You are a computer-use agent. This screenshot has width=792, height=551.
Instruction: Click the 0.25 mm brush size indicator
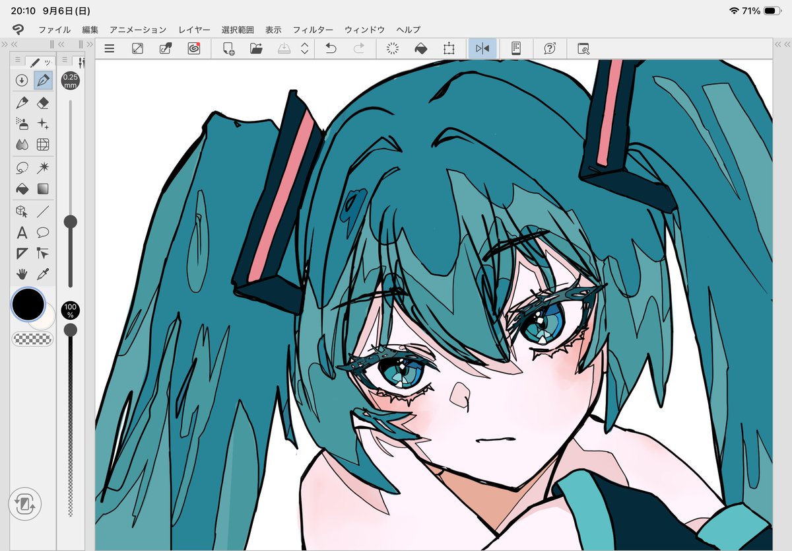70,81
